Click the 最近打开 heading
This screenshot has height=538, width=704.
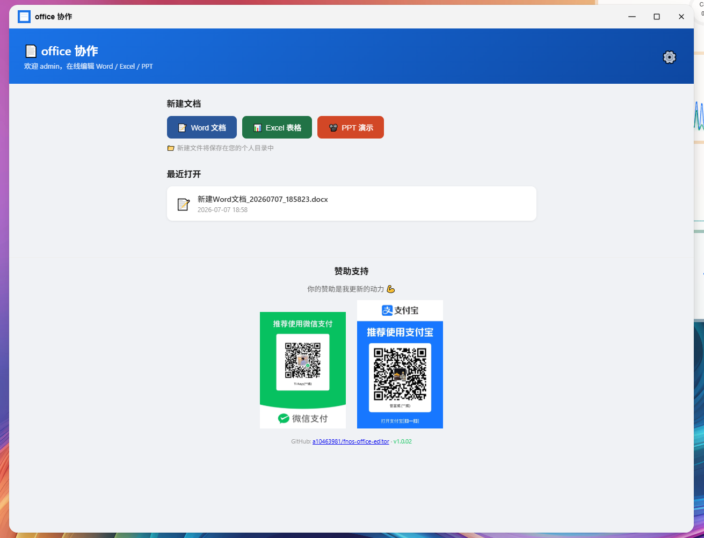pos(184,174)
